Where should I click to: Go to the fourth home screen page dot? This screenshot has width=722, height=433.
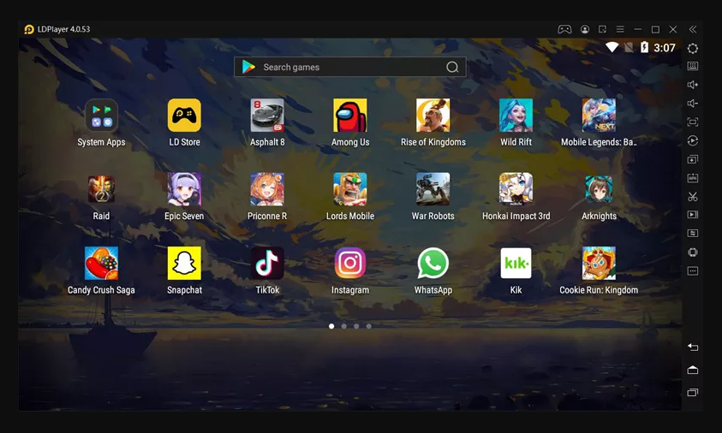coord(369,326)
